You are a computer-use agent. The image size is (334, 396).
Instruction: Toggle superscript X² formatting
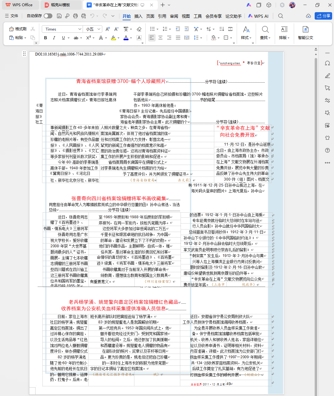click(89, 38)
